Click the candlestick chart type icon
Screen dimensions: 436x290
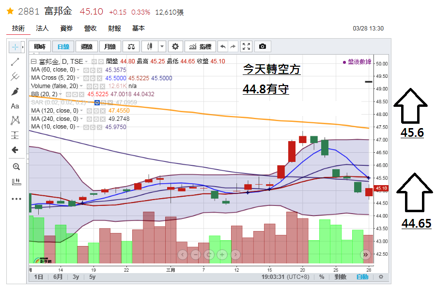150,46
